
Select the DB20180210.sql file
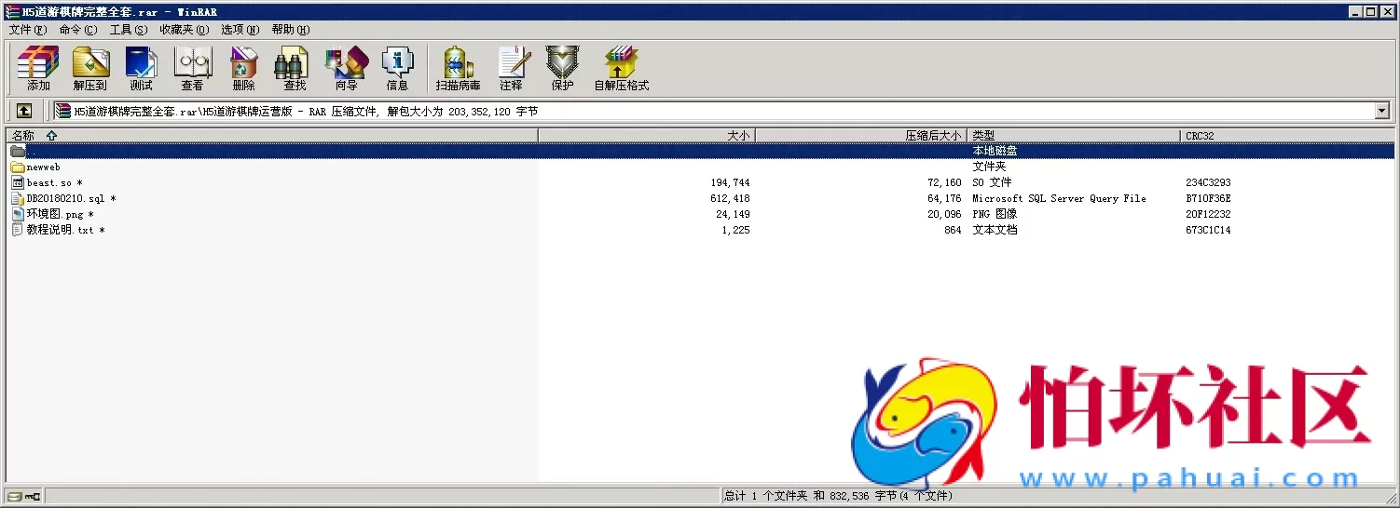[65, 199]
